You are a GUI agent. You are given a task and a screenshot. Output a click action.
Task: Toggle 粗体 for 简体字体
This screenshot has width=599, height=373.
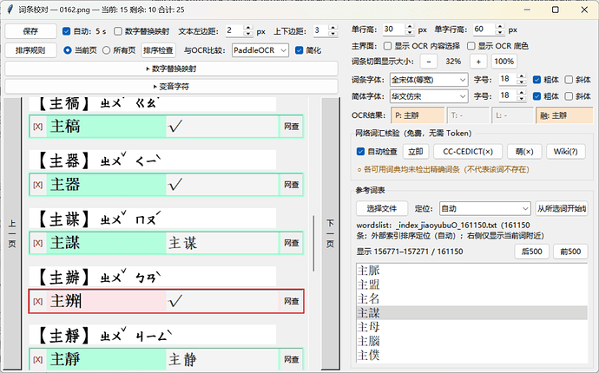pos(536,96)
